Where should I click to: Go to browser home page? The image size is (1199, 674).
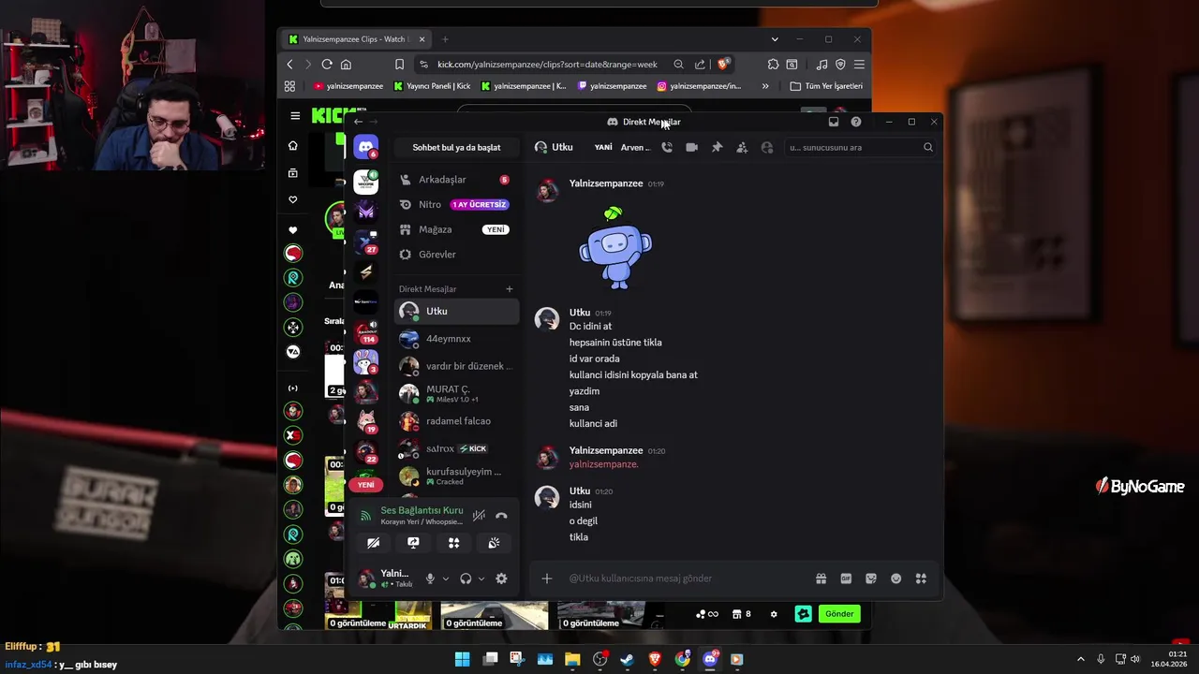click(346, 65)
